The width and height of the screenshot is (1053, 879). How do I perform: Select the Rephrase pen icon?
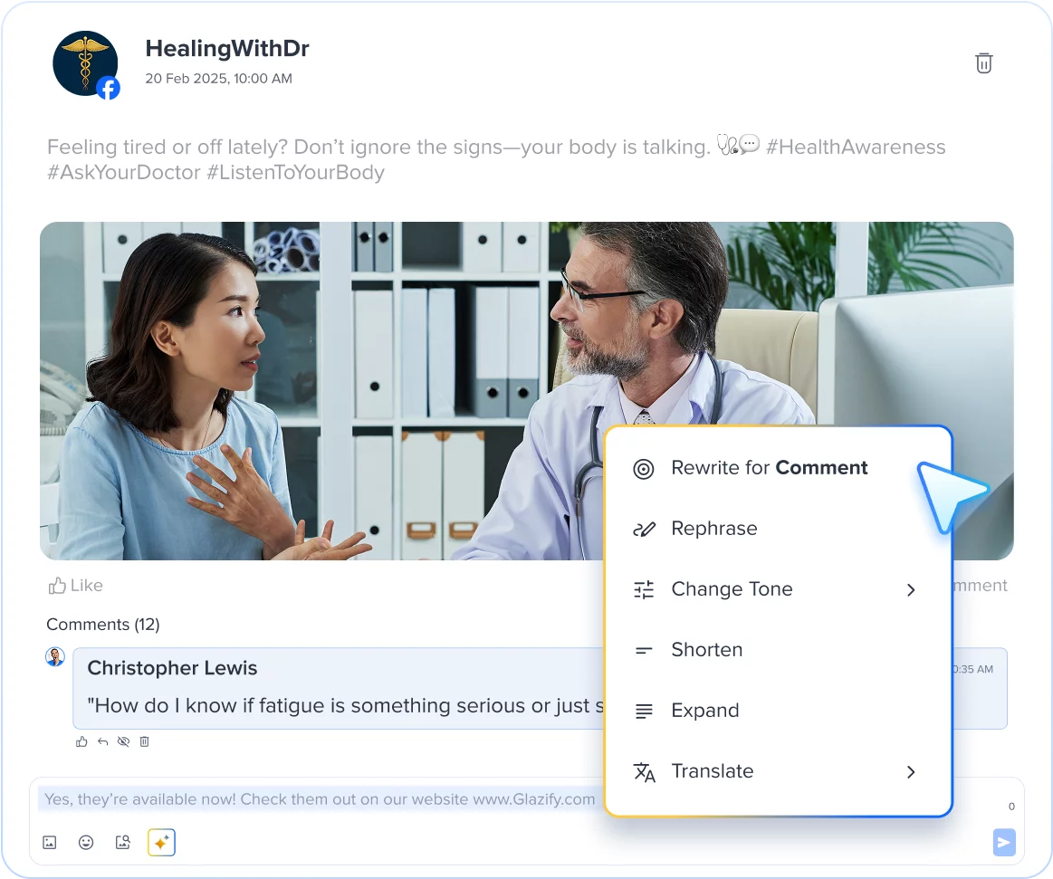644,529
